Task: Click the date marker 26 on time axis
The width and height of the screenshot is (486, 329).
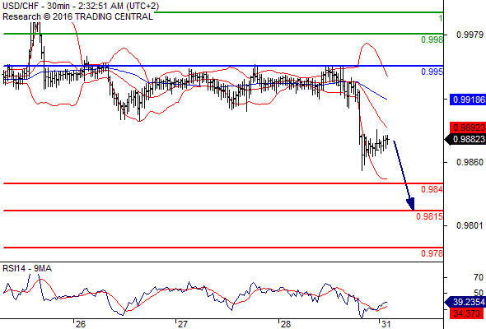Action: 80,324
